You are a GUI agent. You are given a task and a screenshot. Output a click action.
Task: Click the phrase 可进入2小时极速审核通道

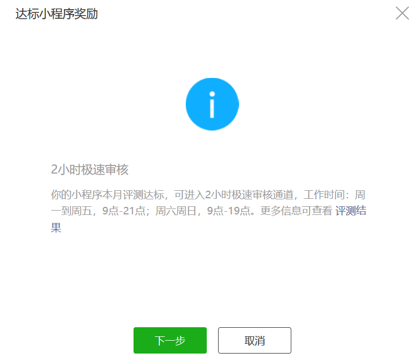tap(234, 195)
